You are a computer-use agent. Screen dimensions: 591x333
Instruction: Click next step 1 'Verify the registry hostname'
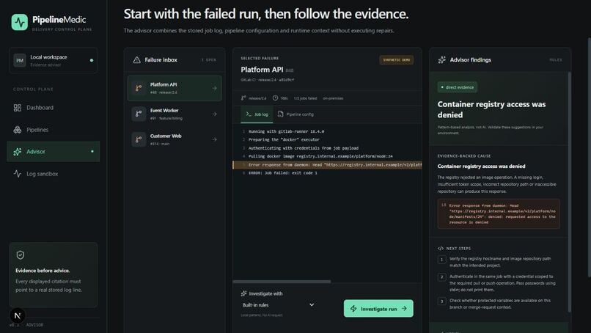tap(500, 262)
